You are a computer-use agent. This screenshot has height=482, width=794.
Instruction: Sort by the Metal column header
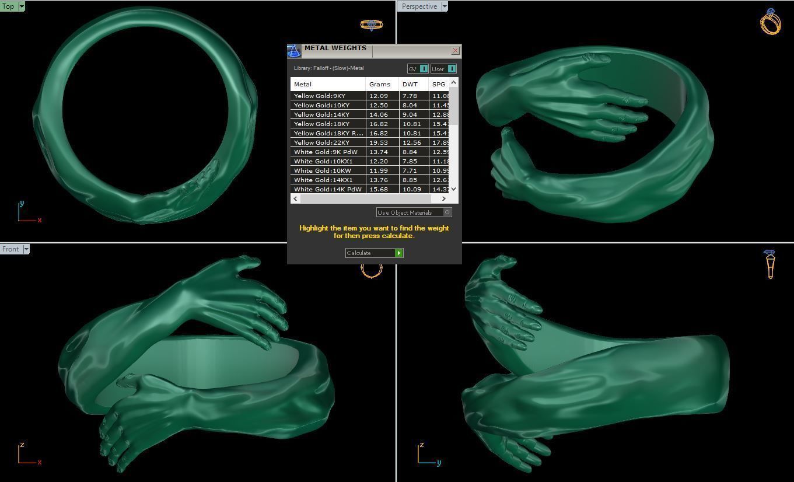tap(328, 84)
